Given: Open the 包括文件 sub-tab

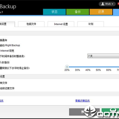Looking at the screenshot, I should point(31,24).
